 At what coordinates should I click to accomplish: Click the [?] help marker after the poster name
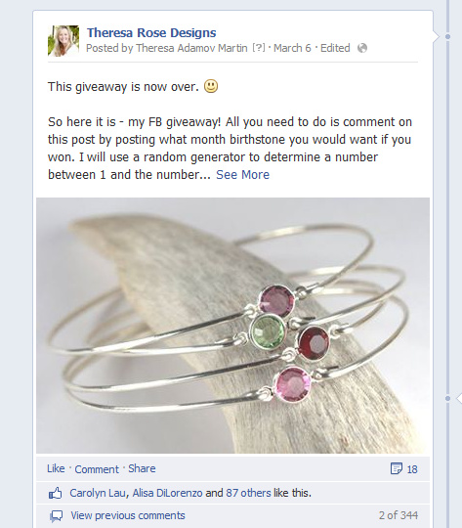click(x=259, y=48)
